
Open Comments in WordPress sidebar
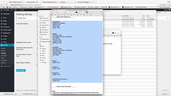tap(6, 27)
